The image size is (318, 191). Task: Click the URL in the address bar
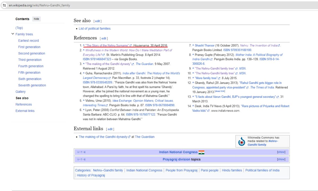click(x=39, y=5)
